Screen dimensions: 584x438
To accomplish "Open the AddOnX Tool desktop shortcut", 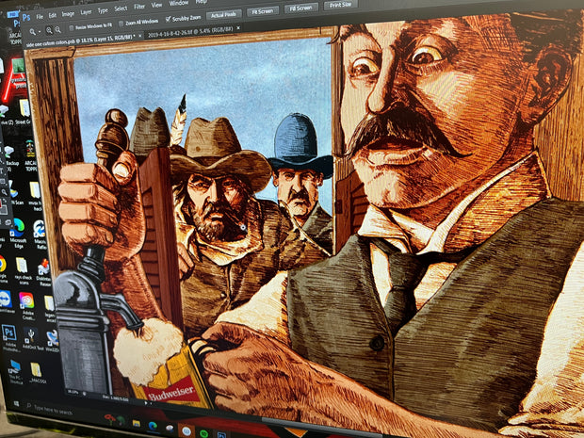I will (30, 338).
